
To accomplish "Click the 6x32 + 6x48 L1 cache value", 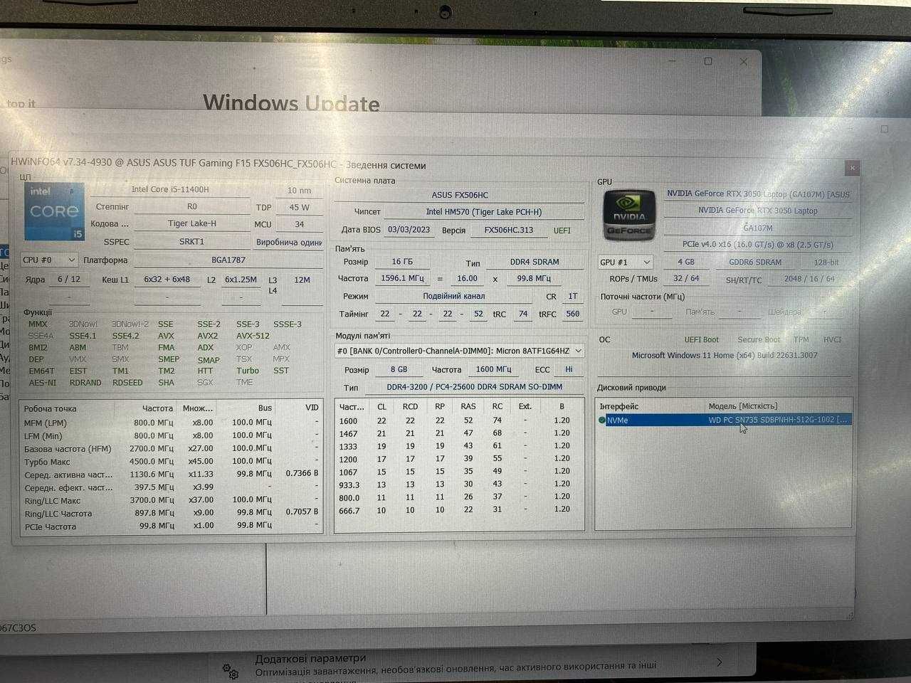I will [x=167, y=280].
